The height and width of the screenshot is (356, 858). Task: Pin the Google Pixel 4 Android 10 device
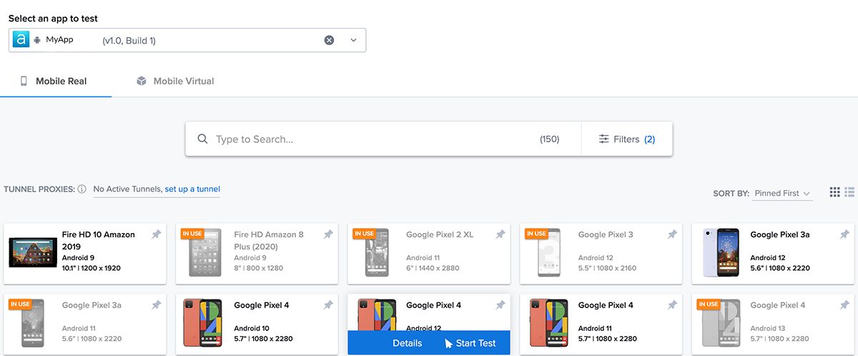pyautogui.click(x=328, y=305)
